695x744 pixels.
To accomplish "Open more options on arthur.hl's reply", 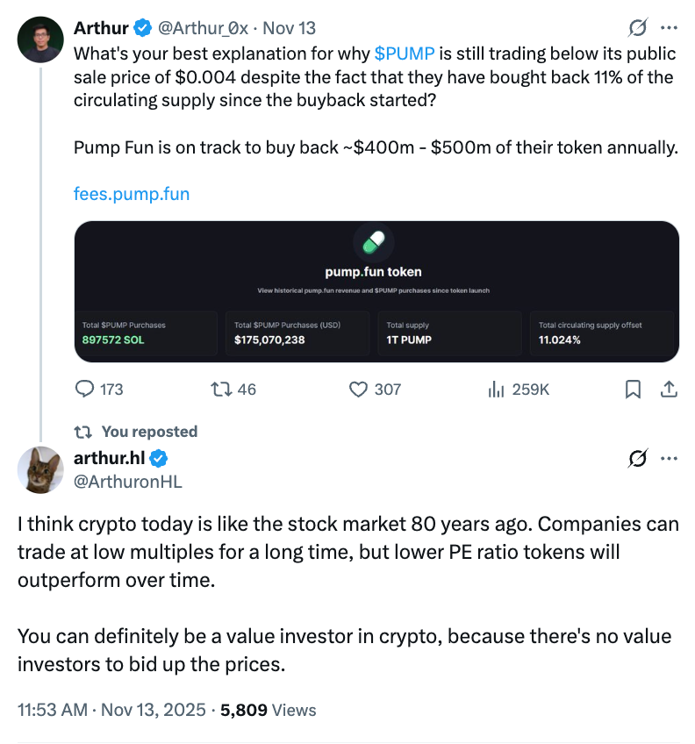I will pyautogui.click(x=669, y=457).
